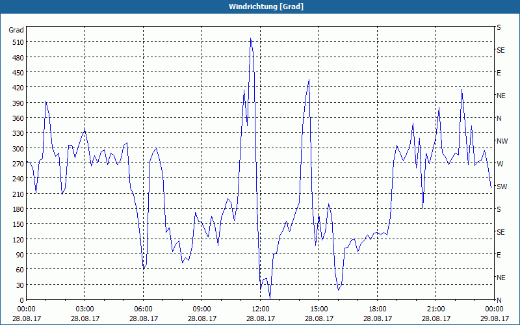Select the 'N' compass label at the 0 baseline
520x325 pixels.
coord(499,300)
